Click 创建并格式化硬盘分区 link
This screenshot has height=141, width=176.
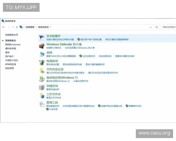coord(111,106)
